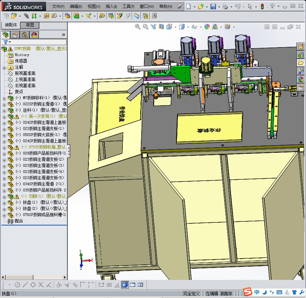Open SolidWorks Resources home icon
The height and width of the screenshot is (298, 306).
tap(301, 46)
